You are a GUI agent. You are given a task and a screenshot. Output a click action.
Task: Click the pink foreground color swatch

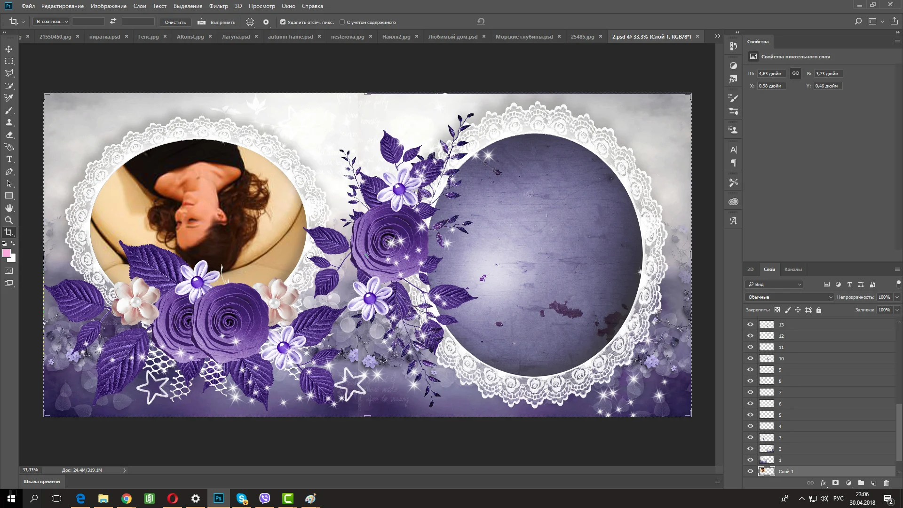[x=6, y=254]
